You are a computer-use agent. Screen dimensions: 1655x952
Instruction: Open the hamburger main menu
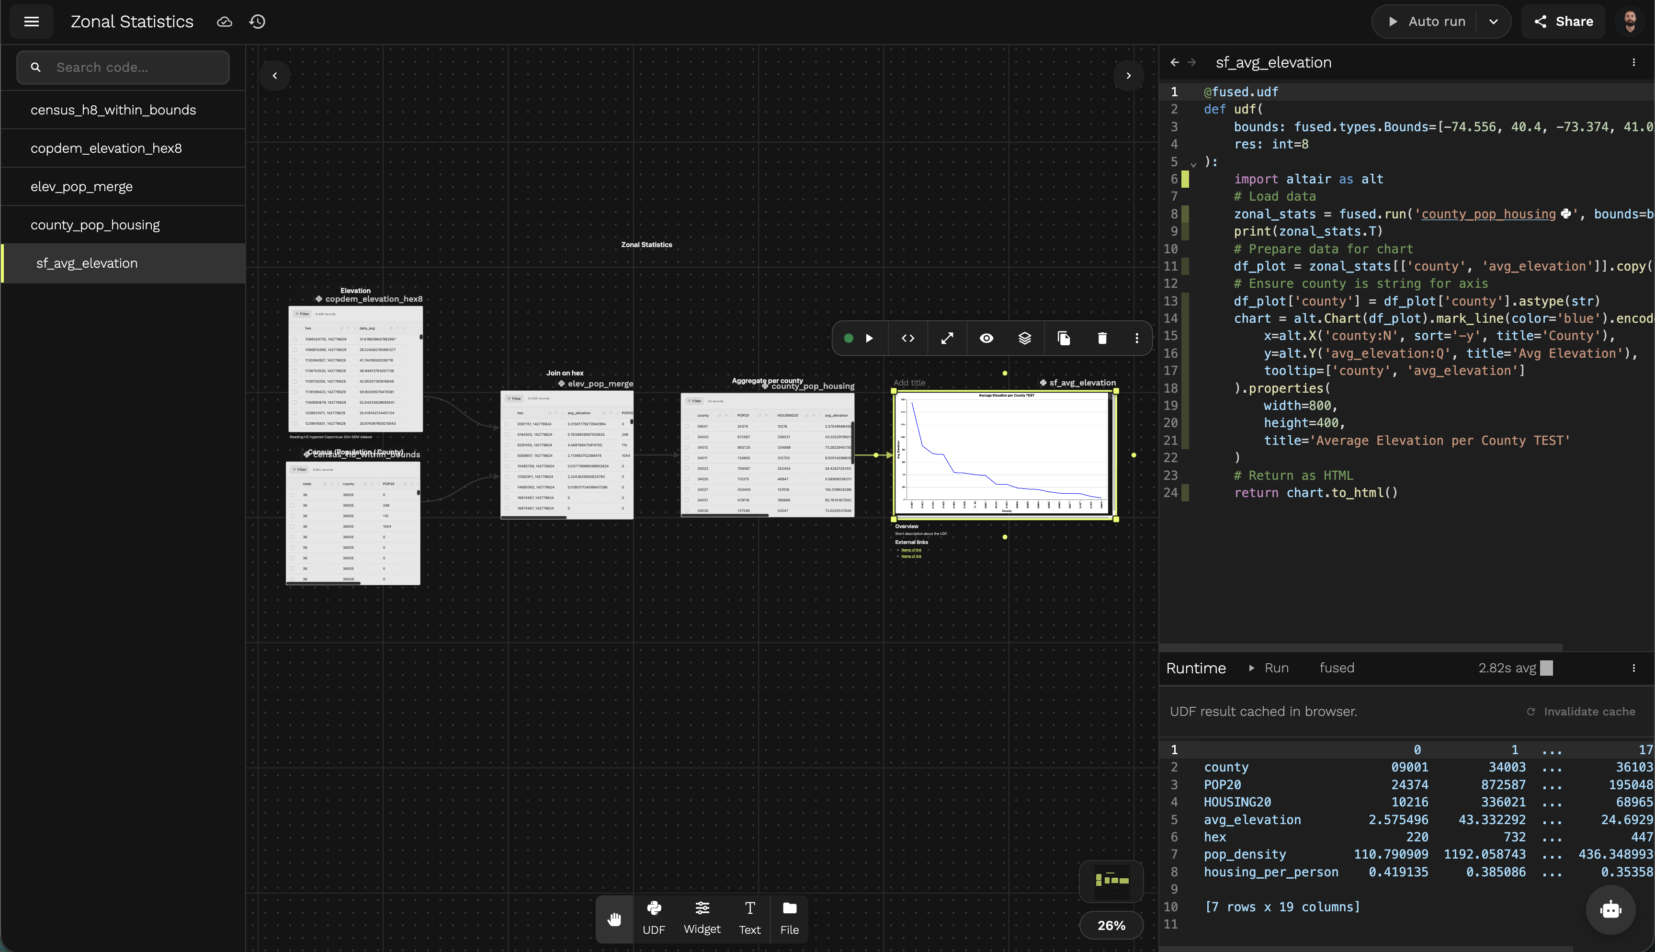(x=32, y=22)
